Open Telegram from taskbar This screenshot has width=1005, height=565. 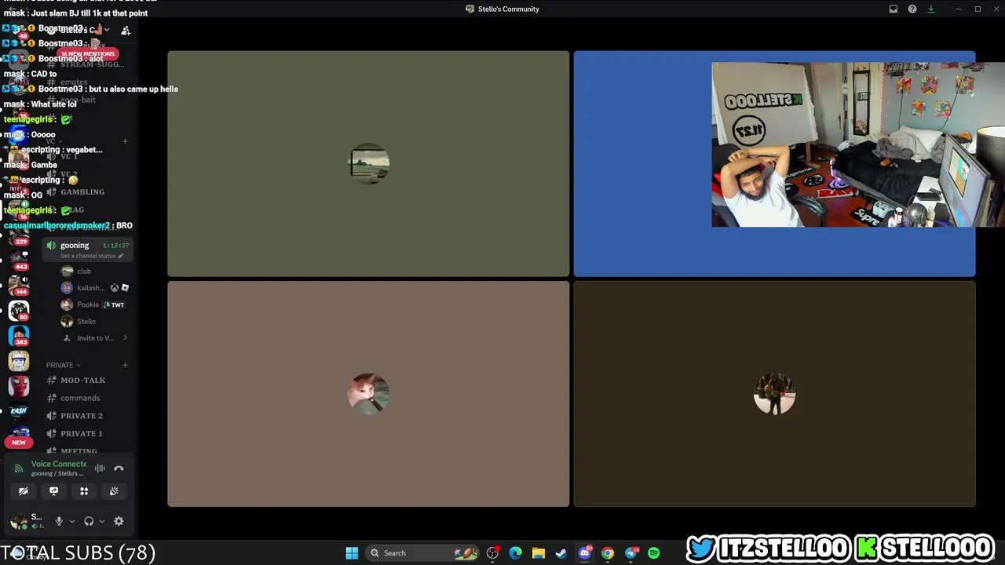(x=631, y=553)
